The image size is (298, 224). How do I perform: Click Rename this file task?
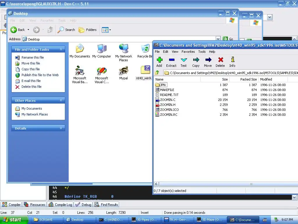tap(33, 57)
